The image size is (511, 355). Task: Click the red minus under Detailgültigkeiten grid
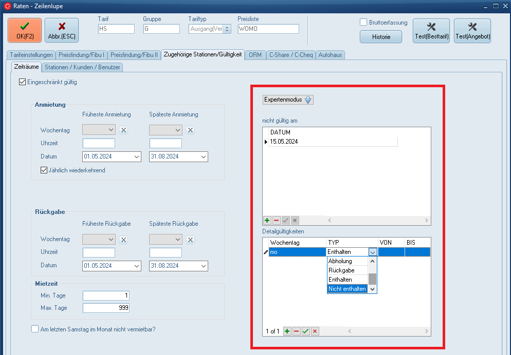[297, 331]
